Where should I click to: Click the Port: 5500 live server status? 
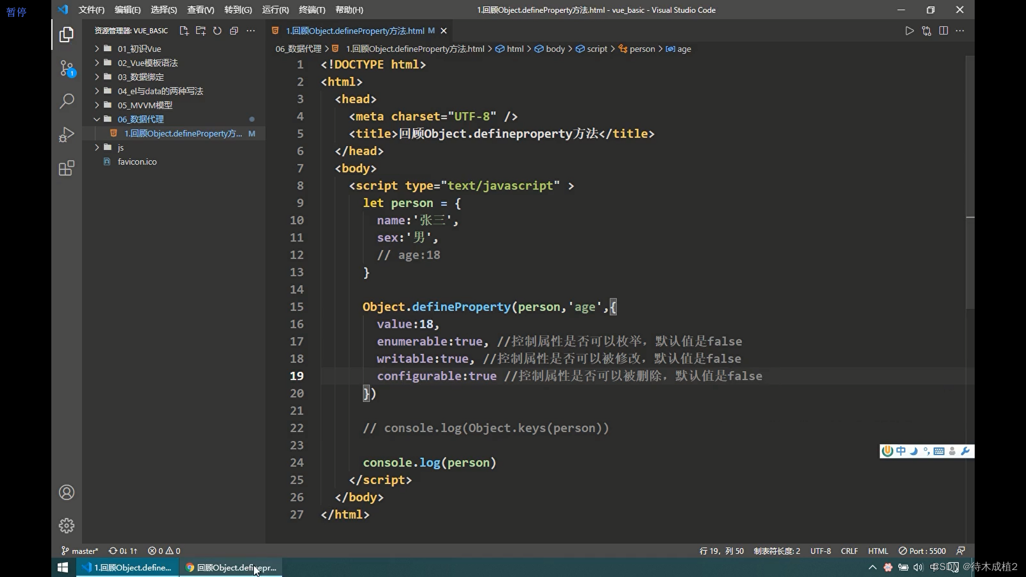922,551
